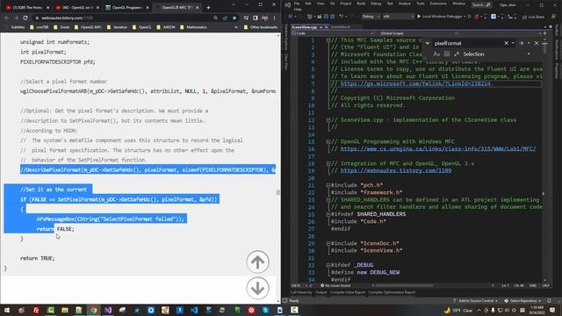
Task: Click Select Repository
Action: coord(523,301)
